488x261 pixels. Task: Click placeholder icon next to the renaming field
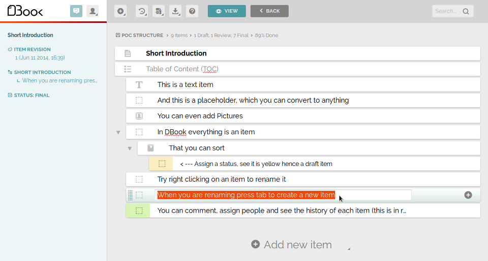(139, 195)
